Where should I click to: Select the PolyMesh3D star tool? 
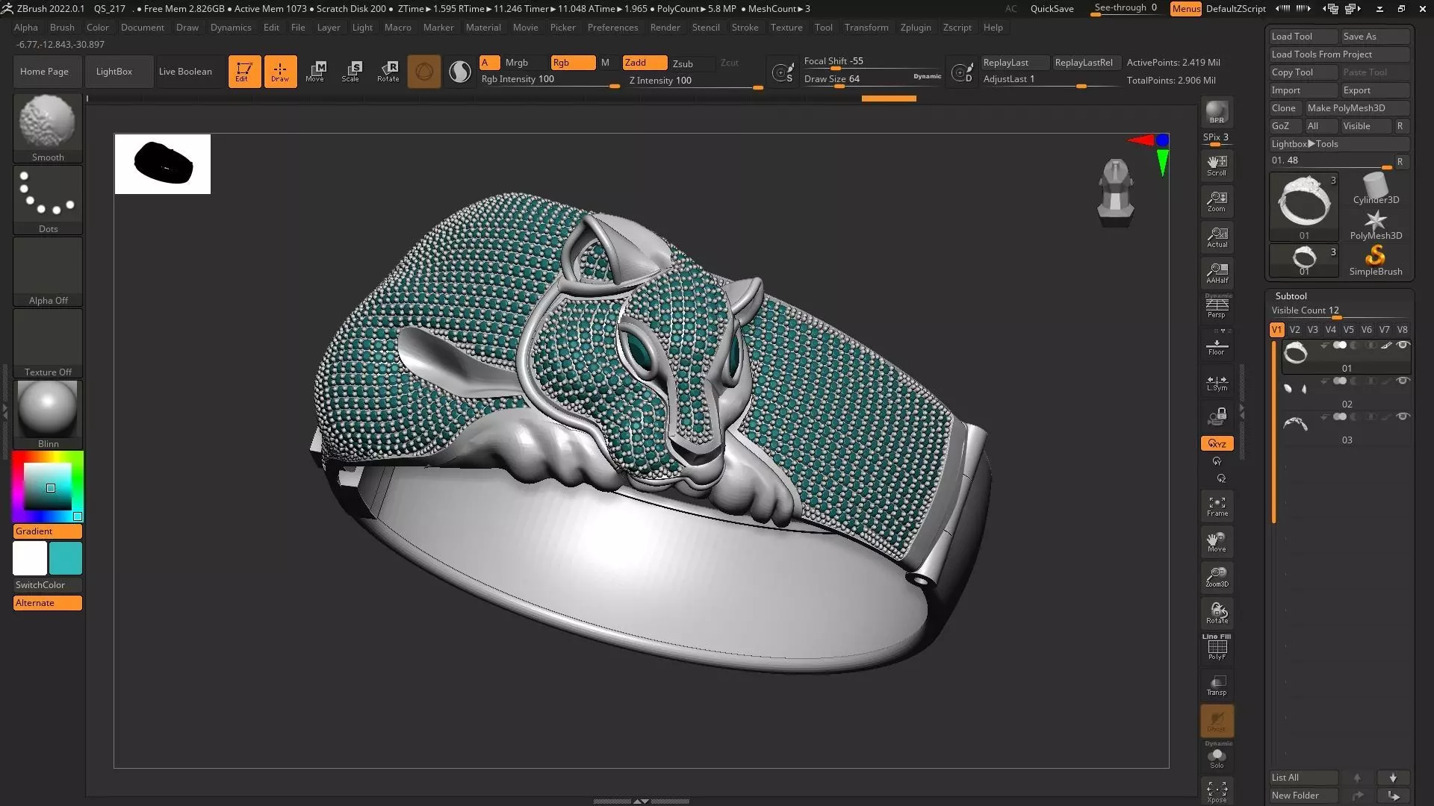point(1376,225)
